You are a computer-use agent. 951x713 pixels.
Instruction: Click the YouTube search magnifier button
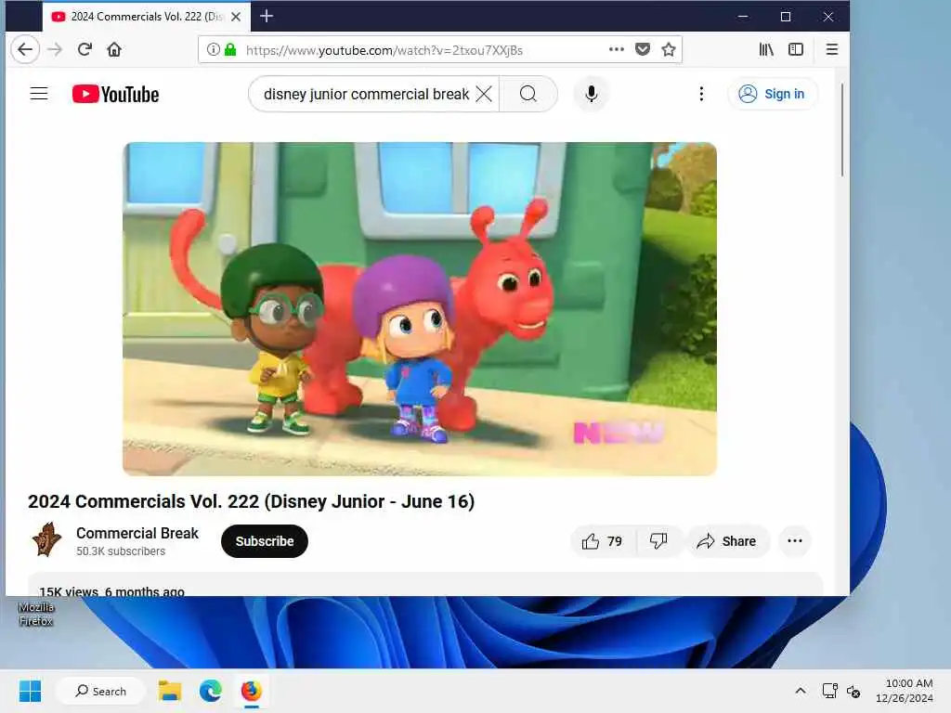click(x=528, y=94)
